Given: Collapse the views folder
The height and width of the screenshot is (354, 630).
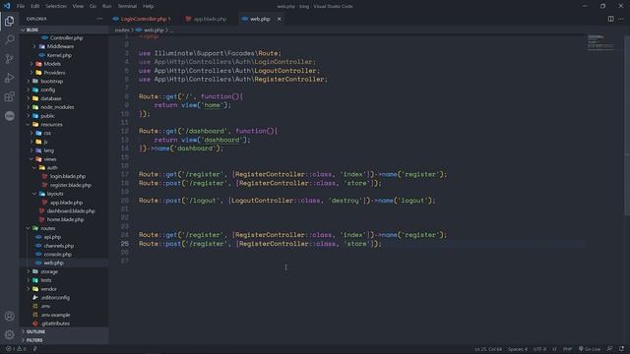Looking at the screenshot, I should click(x=64, y=159).
